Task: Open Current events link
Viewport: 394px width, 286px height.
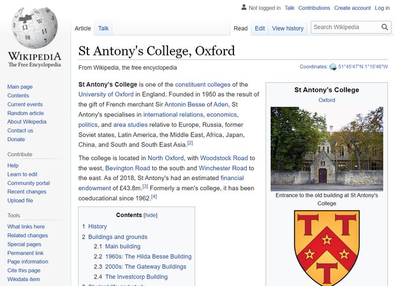Action: tap(25, 104)
